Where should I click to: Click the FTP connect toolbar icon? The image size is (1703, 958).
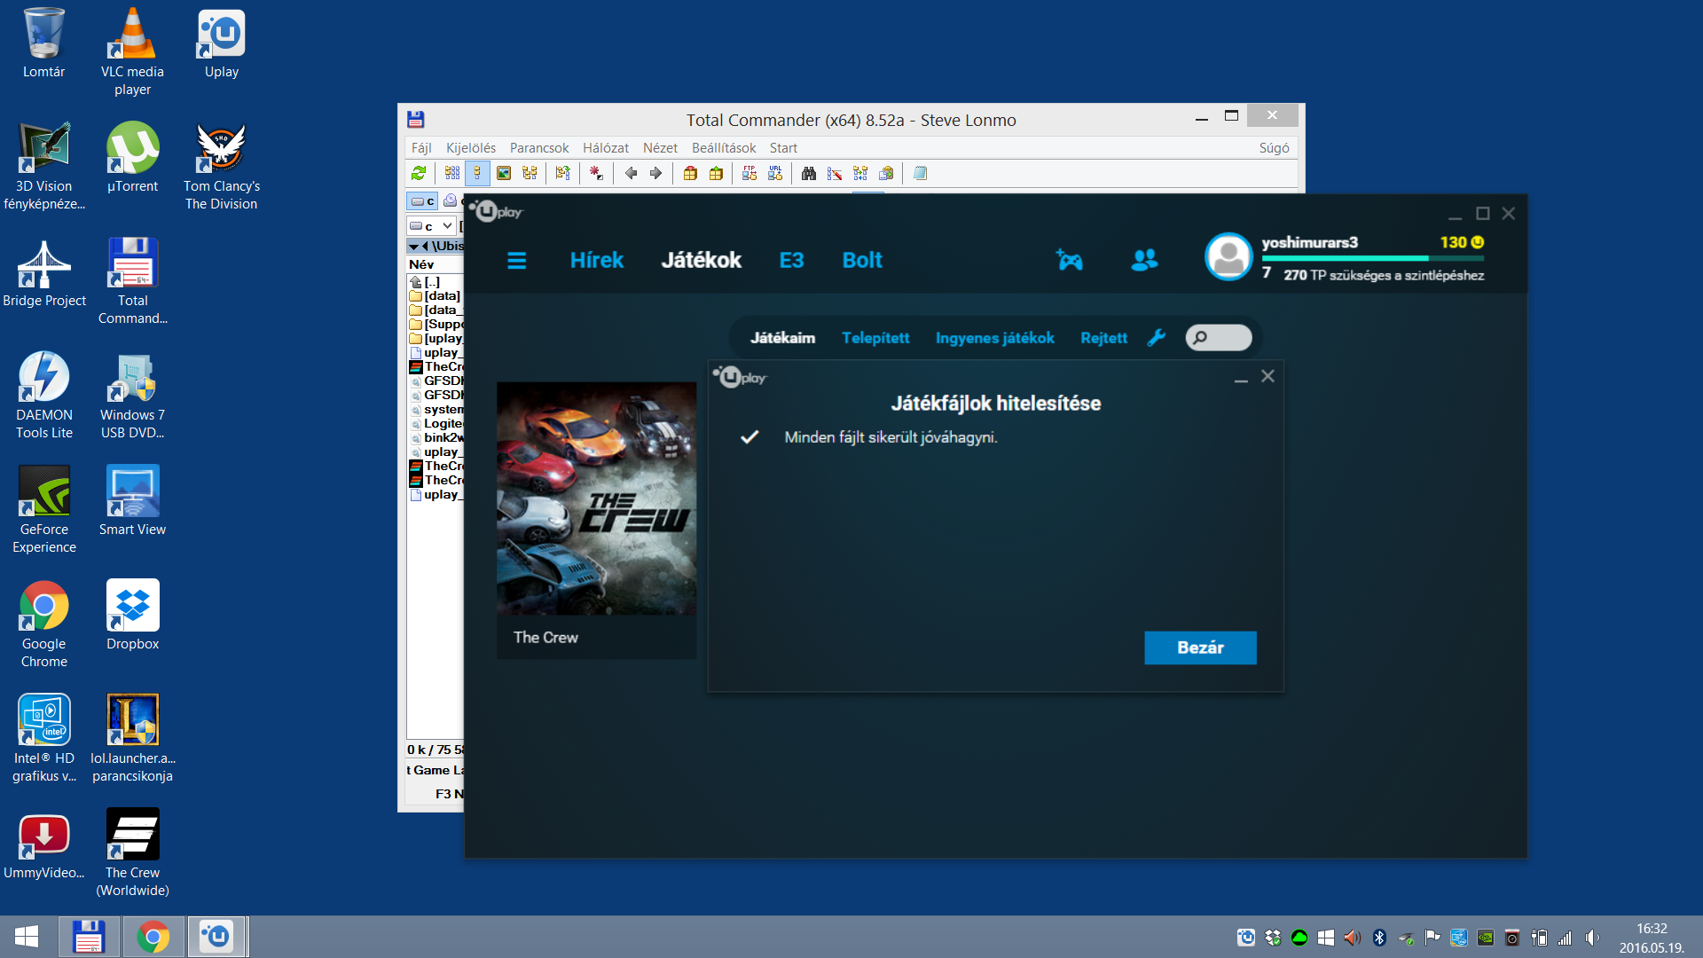[x=749, y=174]
